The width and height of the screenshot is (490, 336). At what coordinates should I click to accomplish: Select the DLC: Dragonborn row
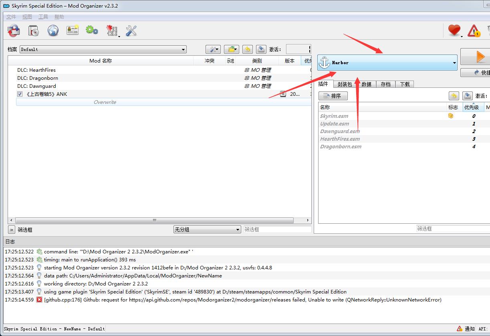[159, 78]
